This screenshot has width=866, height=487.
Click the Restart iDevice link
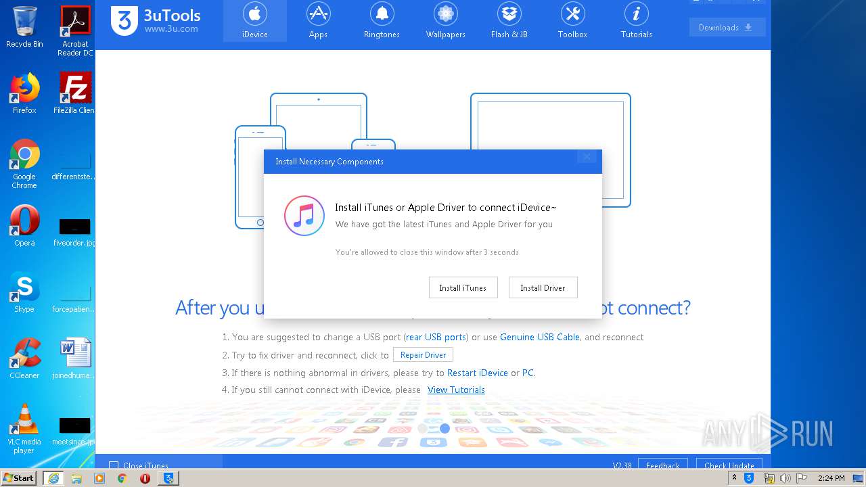pos(478,373)
